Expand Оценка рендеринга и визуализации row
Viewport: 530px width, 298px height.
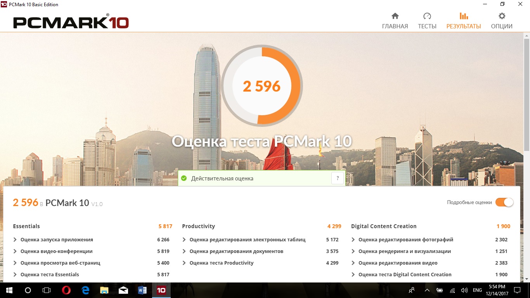(430, 251)
